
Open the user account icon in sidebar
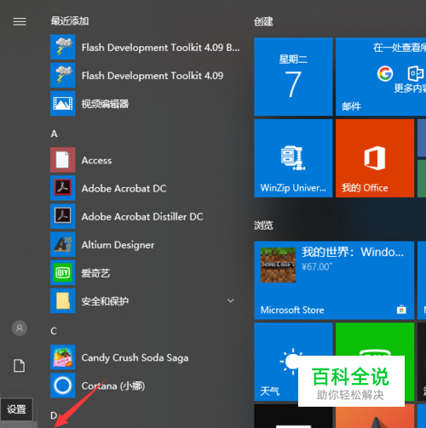tap(20, 328)
